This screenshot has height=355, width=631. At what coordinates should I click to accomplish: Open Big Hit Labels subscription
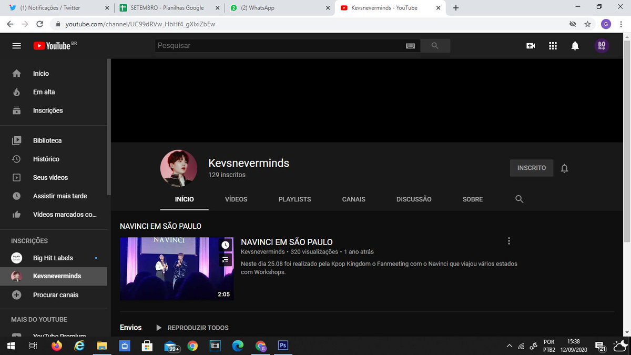pyautogui.click(x=54, y=258)
